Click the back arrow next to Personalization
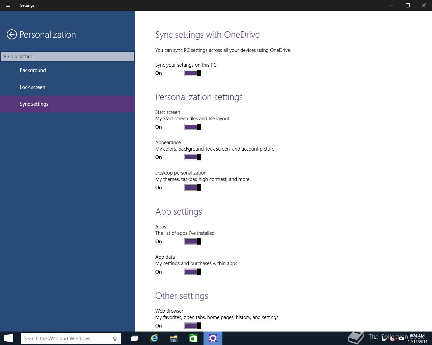 click(x=12, y=34)
